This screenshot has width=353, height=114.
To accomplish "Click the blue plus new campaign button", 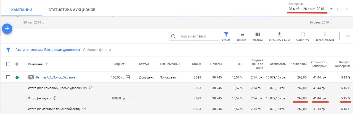I will pos(7,28).
